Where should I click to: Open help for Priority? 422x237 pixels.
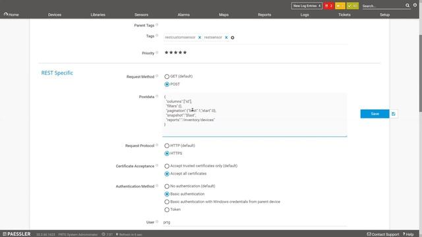157,53
